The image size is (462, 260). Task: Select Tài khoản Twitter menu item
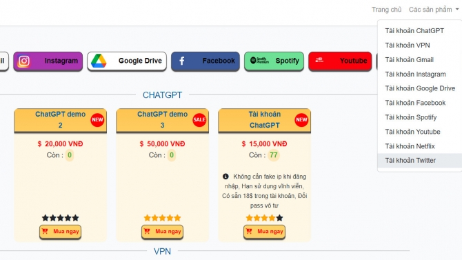[419, 161]
